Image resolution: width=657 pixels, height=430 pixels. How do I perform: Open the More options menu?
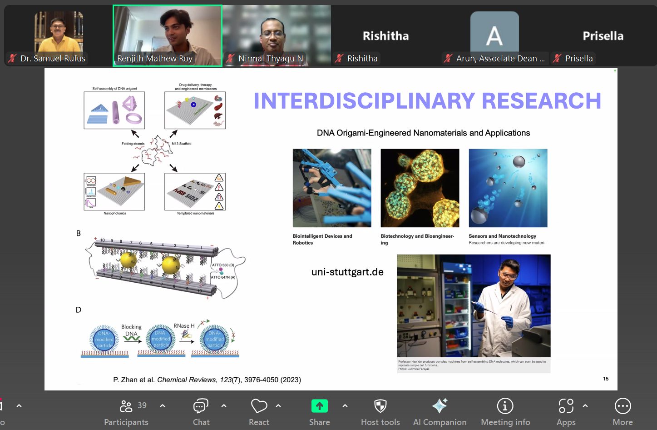(x=622, y=406)
